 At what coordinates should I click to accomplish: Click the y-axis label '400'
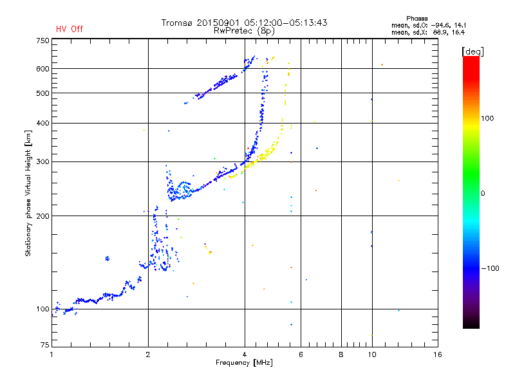point(42,123)
